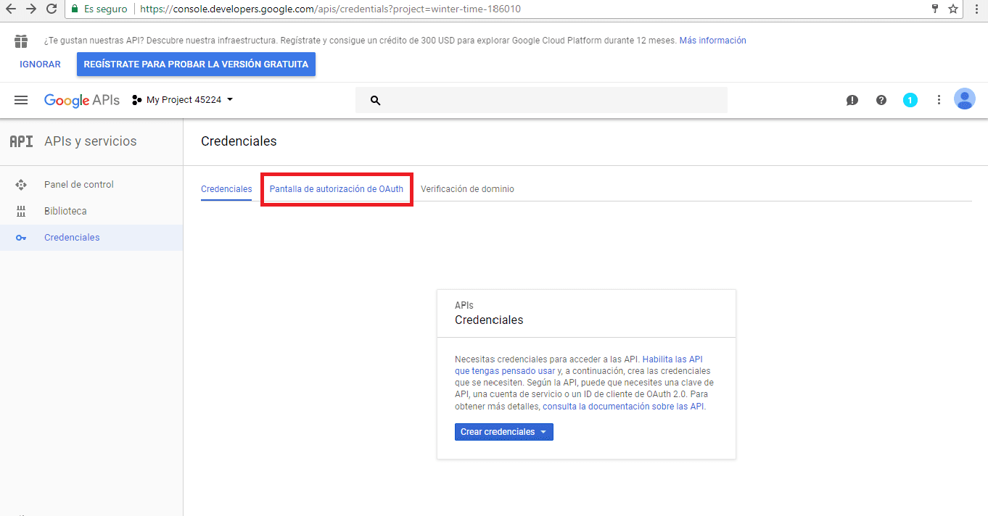Select the Credenciales tab

point(226,189)
